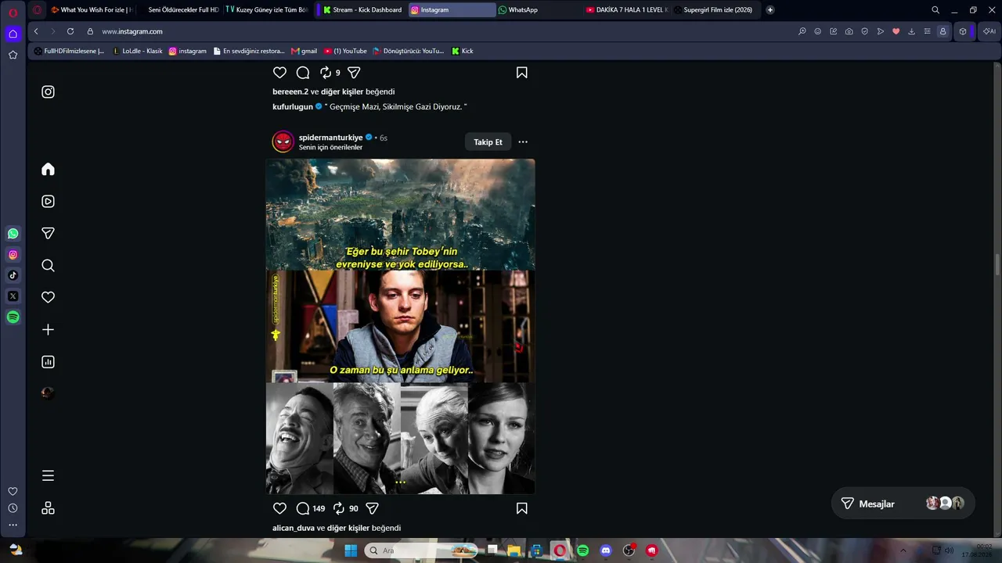Share the spidermanturkiye post via send icon
The height and width of the screenshot is (563, 1002).
pyautogui.click(x=373, y=508)
